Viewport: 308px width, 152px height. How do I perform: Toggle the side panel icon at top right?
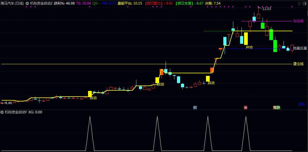click(305, 3)
